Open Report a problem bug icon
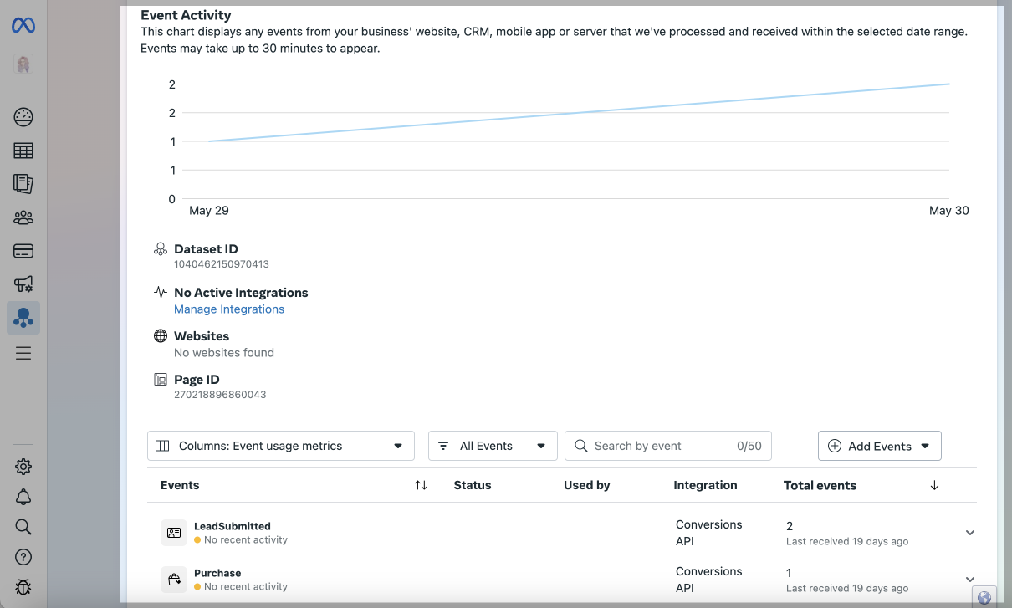 23,587
